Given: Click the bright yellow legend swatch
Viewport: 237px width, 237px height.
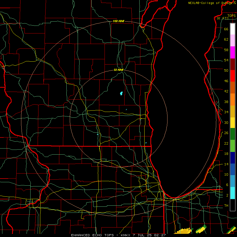Looking at the screenshot, I should pos(233,123).
